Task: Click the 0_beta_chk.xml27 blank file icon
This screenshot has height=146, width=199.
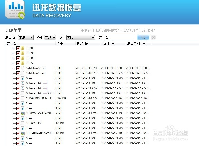Action: [23, 93]
